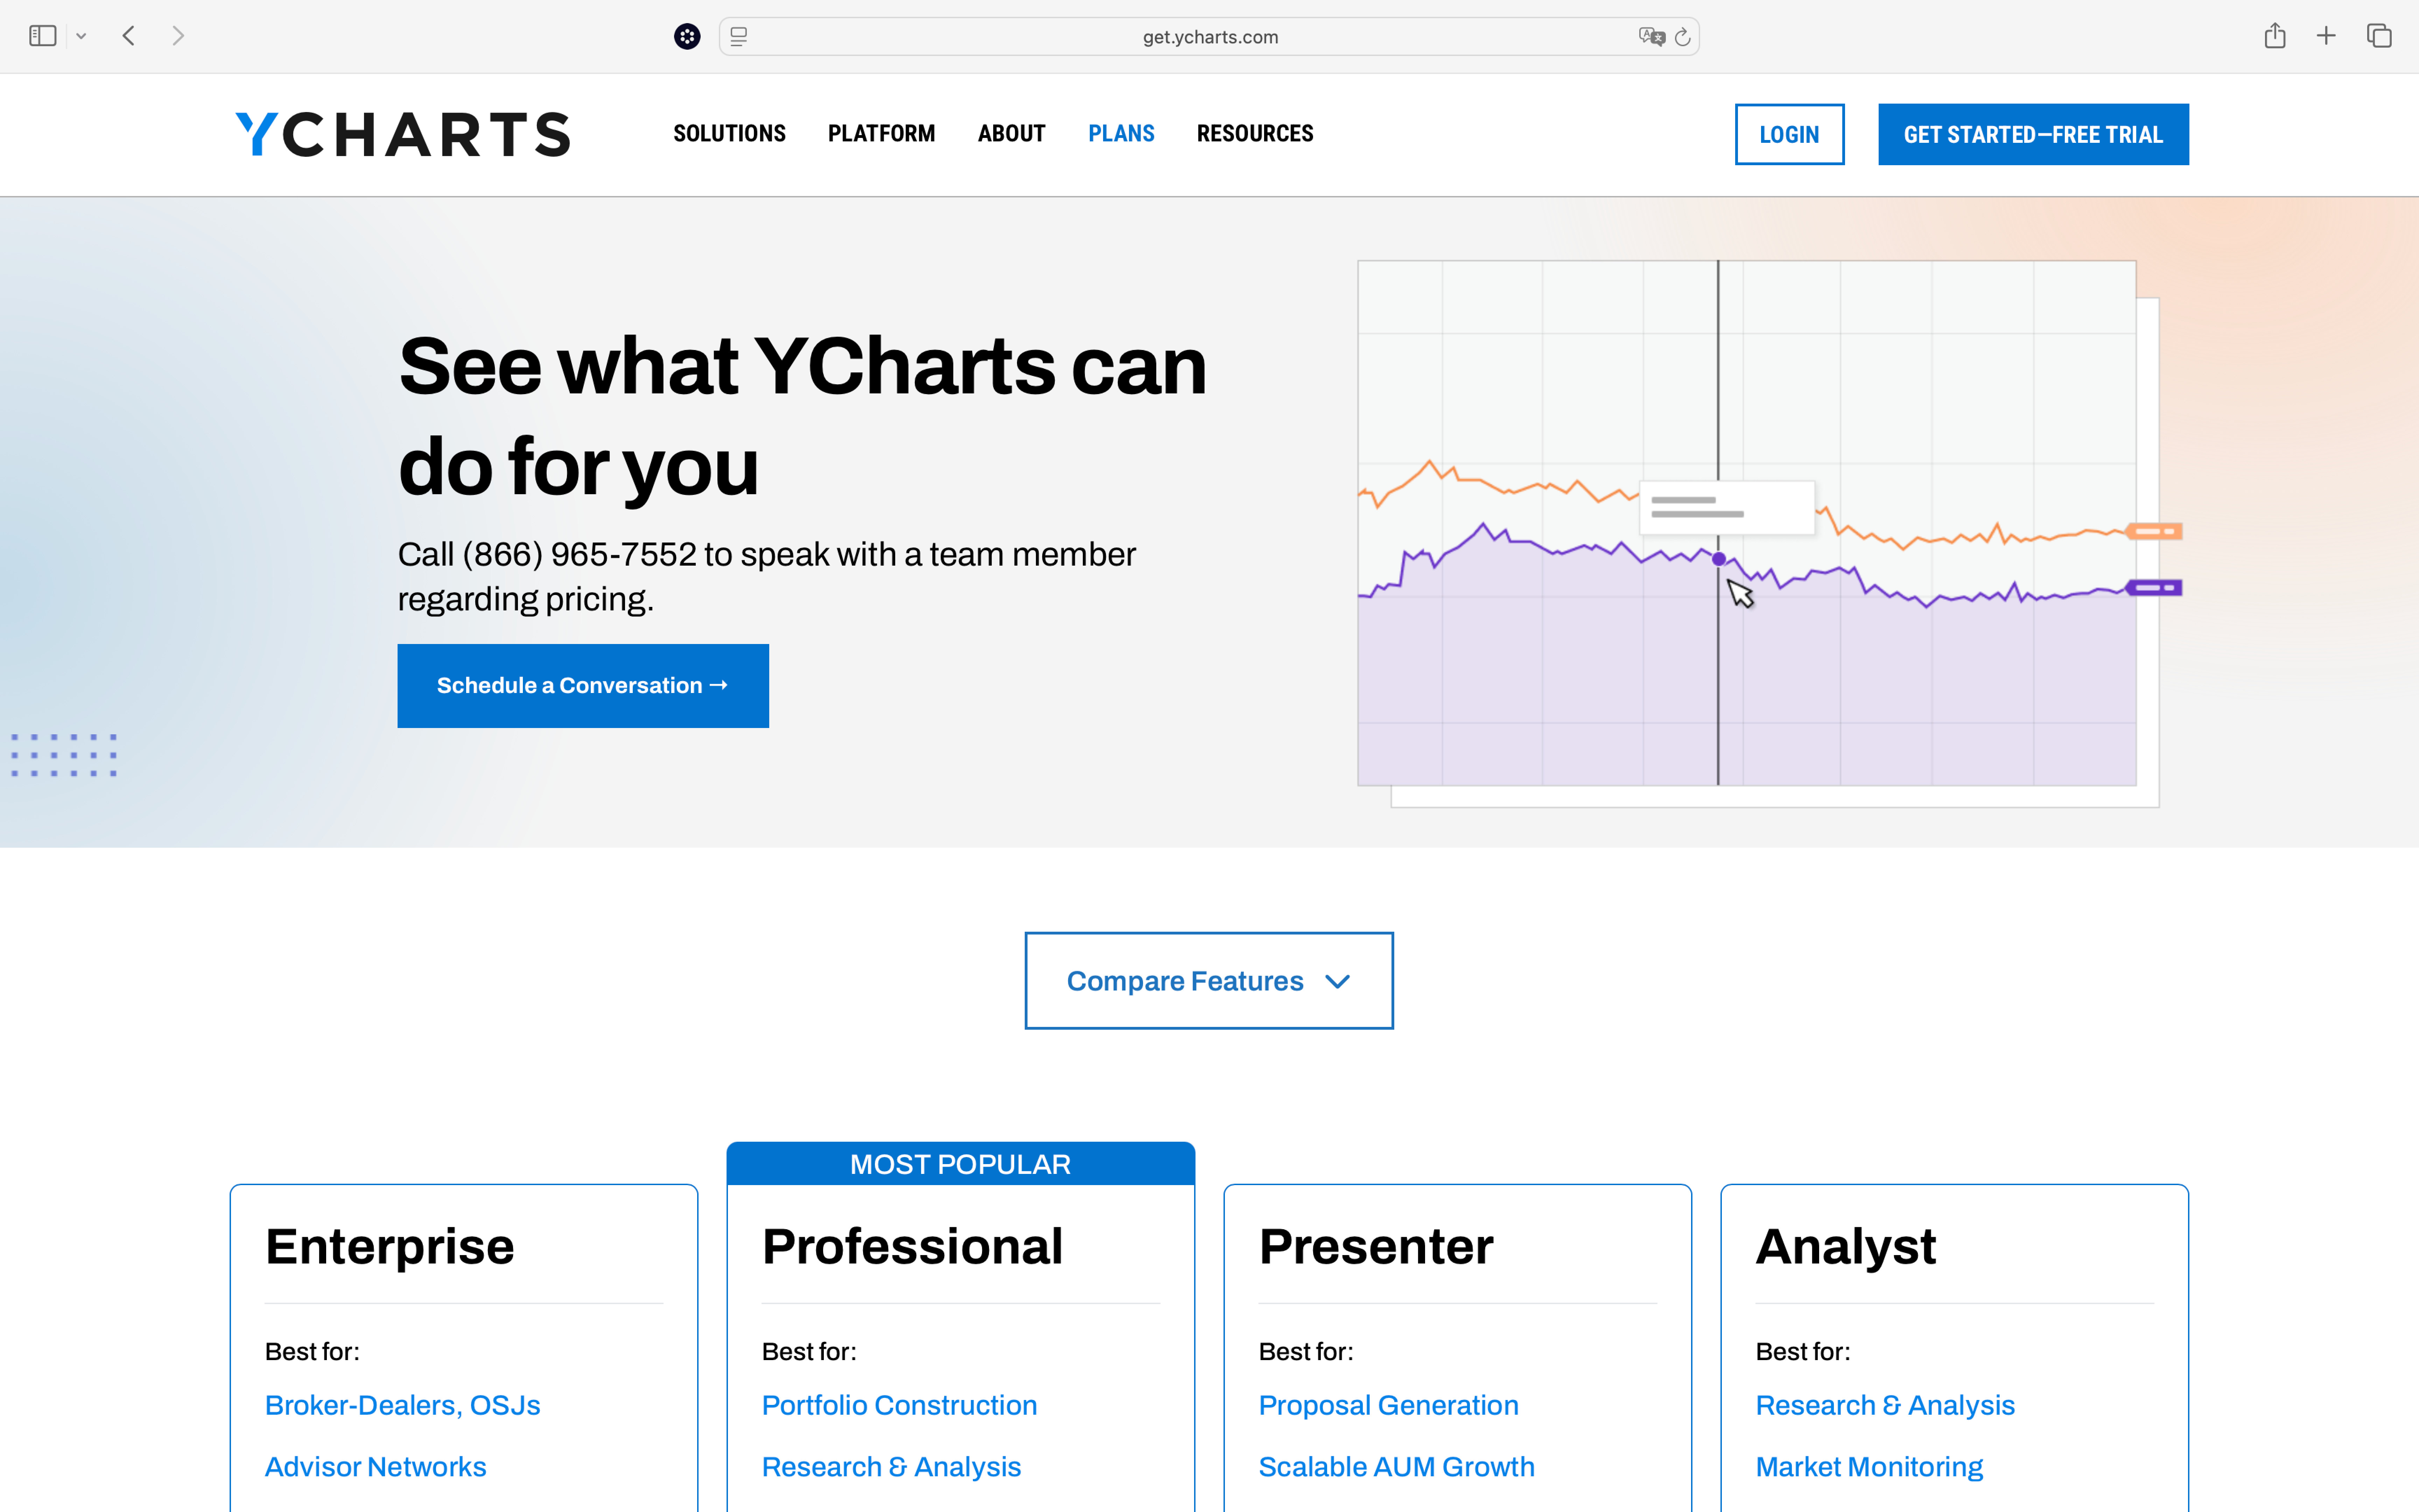
Task: Open the Share icon in Safari toolbar
Action: click(2275, 36)
